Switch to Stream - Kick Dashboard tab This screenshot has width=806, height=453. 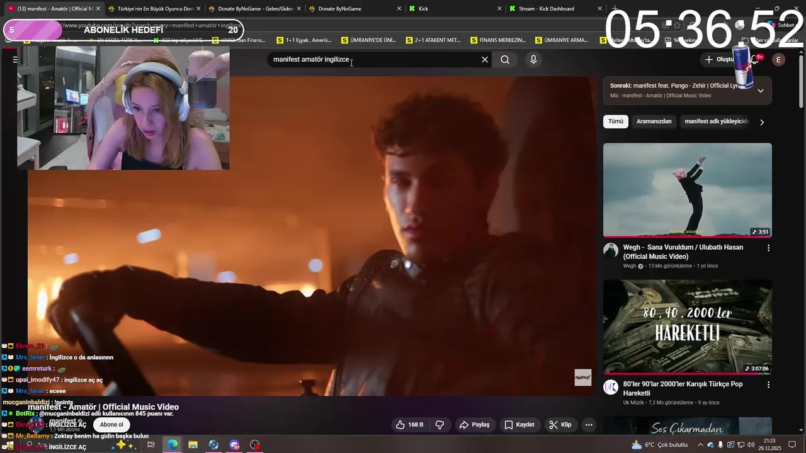point(555,9)
